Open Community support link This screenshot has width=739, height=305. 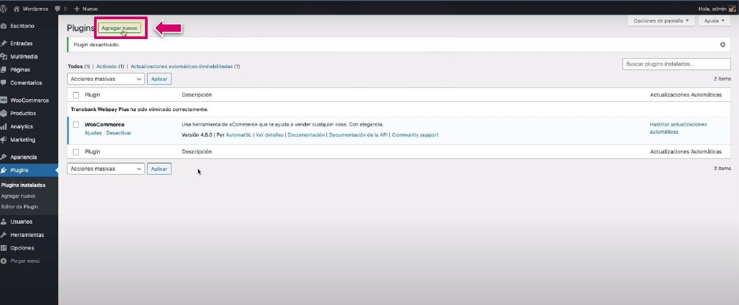[415, 135]
